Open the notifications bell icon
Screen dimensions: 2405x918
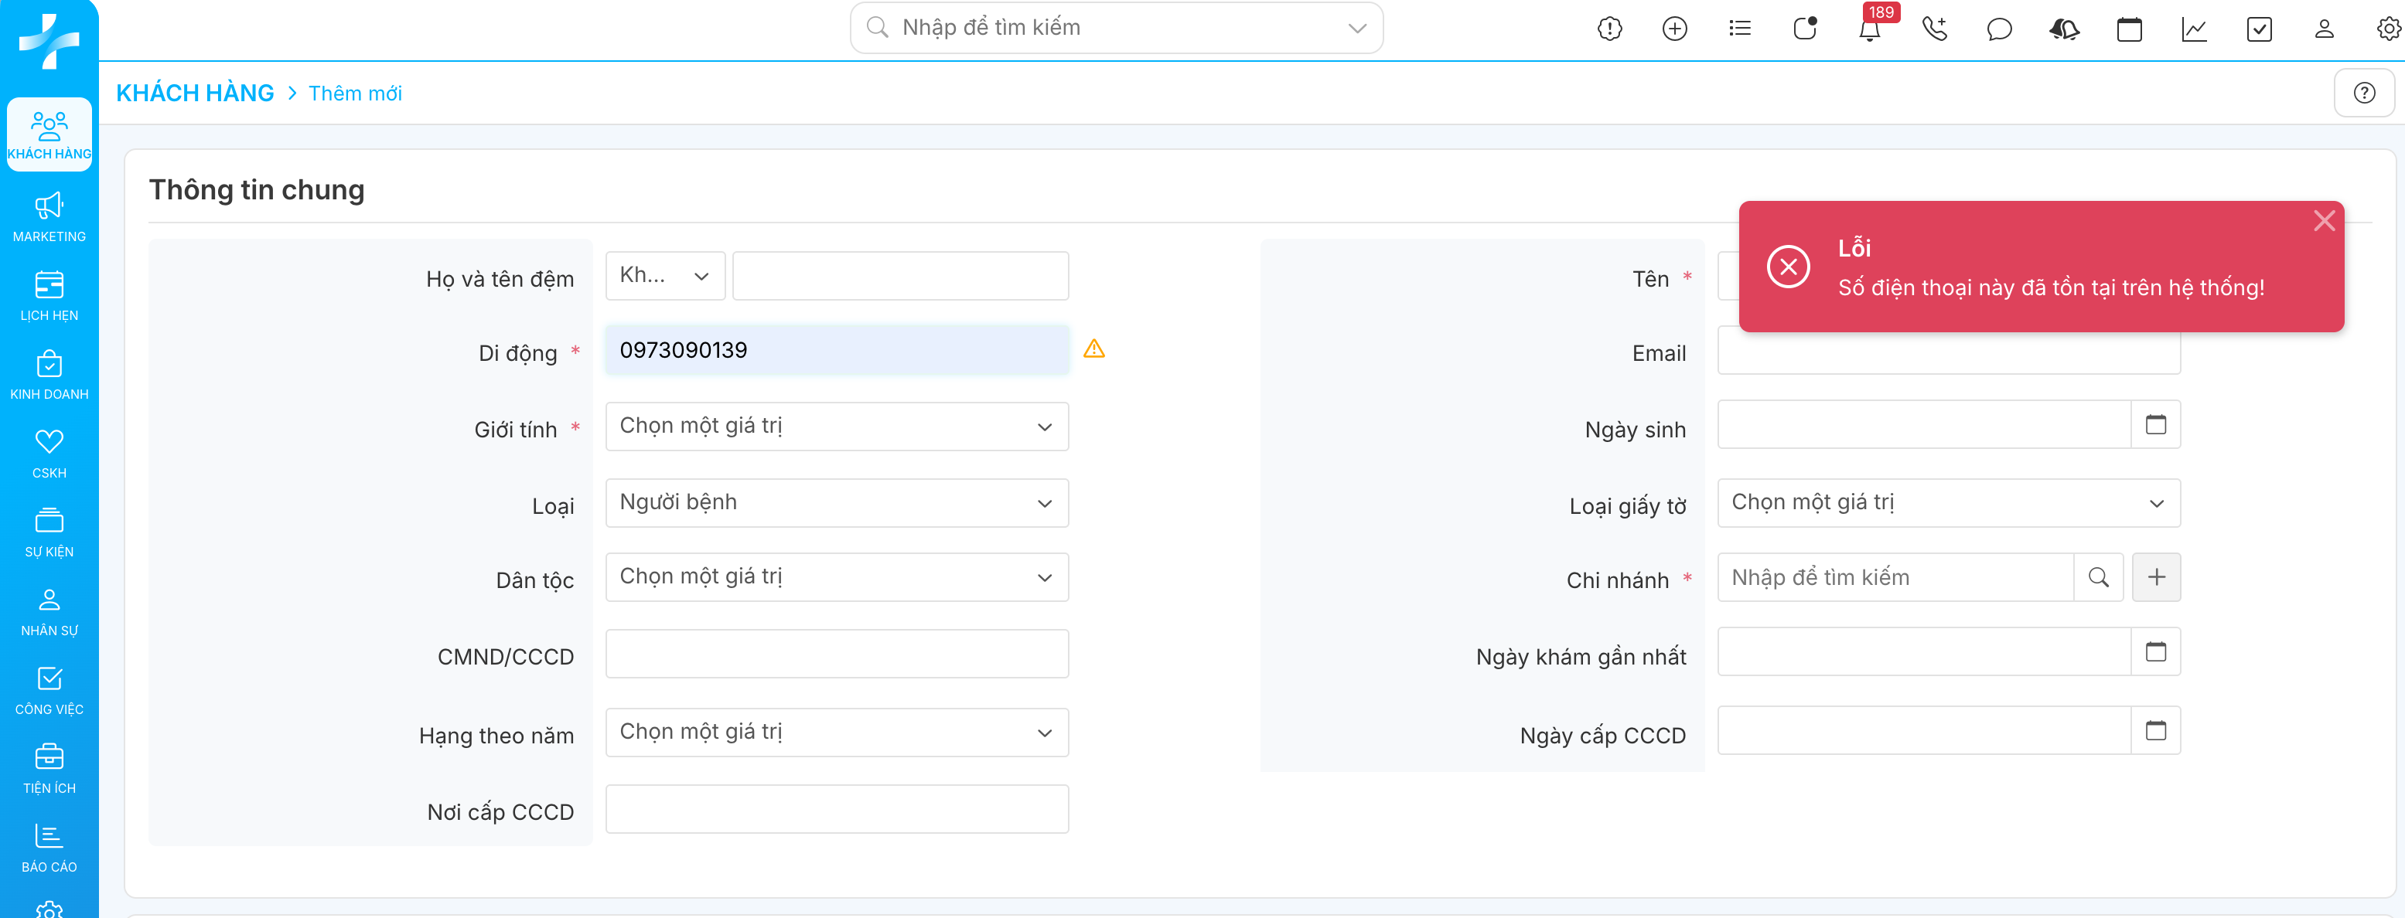pos(1869,30)
